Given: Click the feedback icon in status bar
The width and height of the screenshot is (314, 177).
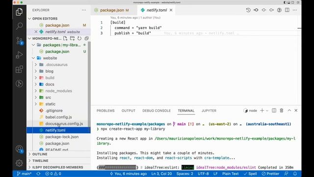Looking at the screenshot, I should pyautogui.click(x=287, y=174).
